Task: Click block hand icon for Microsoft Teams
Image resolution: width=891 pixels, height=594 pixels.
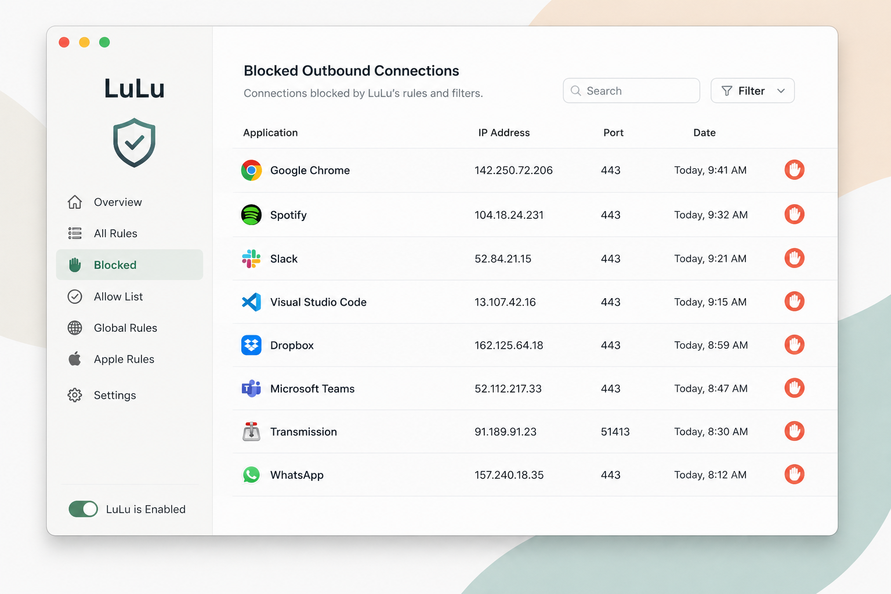Action: (x=794, y=387)
